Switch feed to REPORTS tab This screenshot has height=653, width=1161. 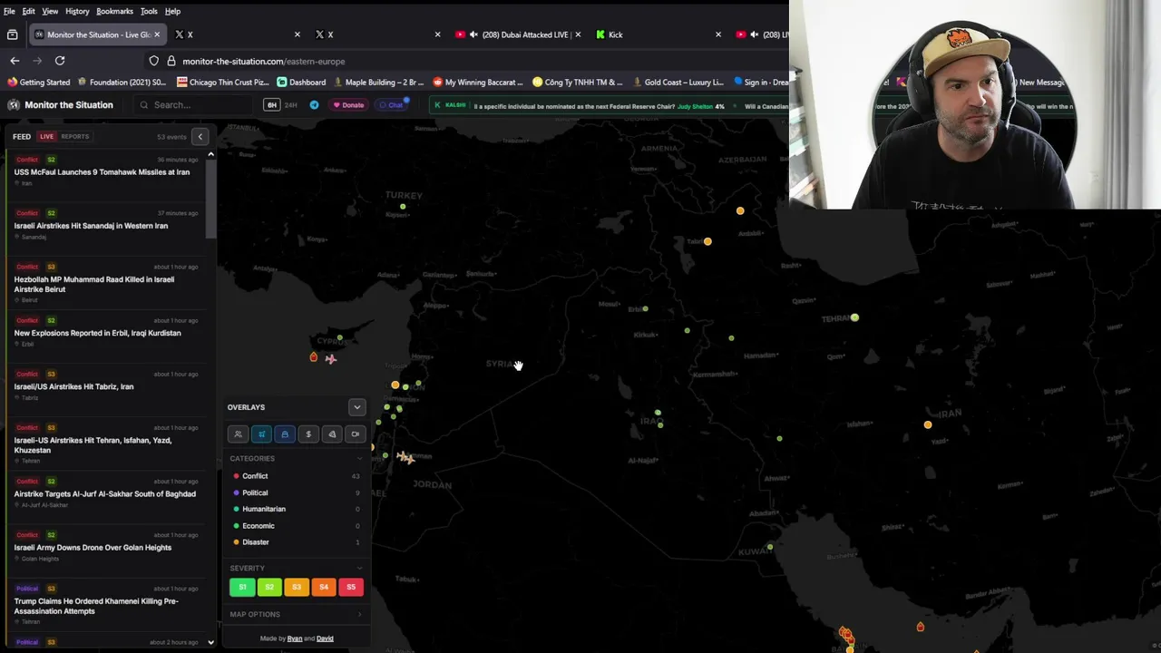point(74,137)
